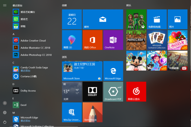
Task: Expand the Start hamburger menu
Action: [5, 5]
